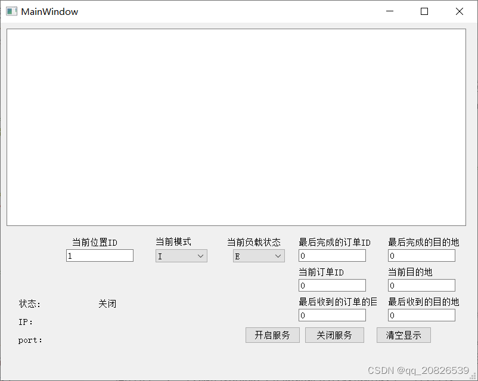Click the 开启服务 button to start service
The height and width of the screenshot is (381, 478).
(272, 334)
